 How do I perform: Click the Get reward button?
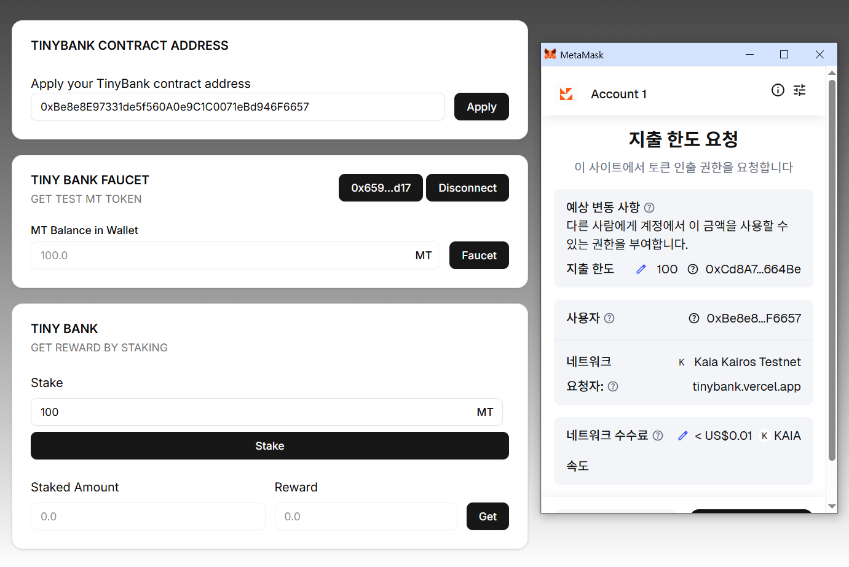tap(488, 517)
